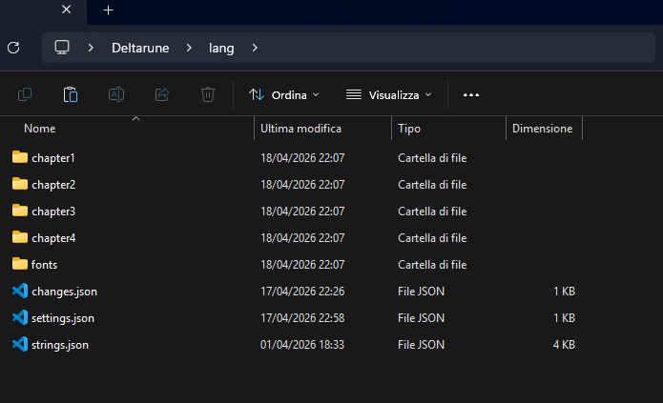Add a new tab with the plus button

[108, 10]
